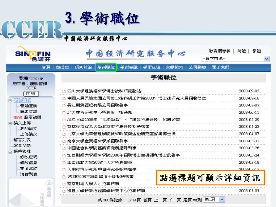Open 學術會議 in the navigation bar
The image size is (276, 207).
tap(129, 67)
